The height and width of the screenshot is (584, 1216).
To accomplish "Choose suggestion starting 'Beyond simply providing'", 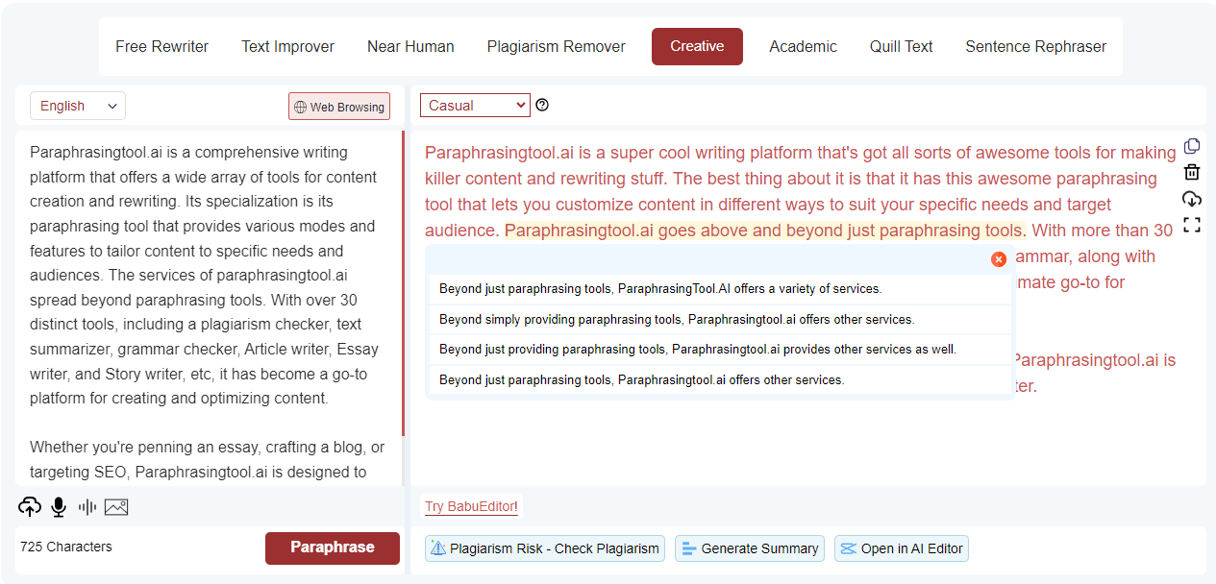I will click(720, 319).
